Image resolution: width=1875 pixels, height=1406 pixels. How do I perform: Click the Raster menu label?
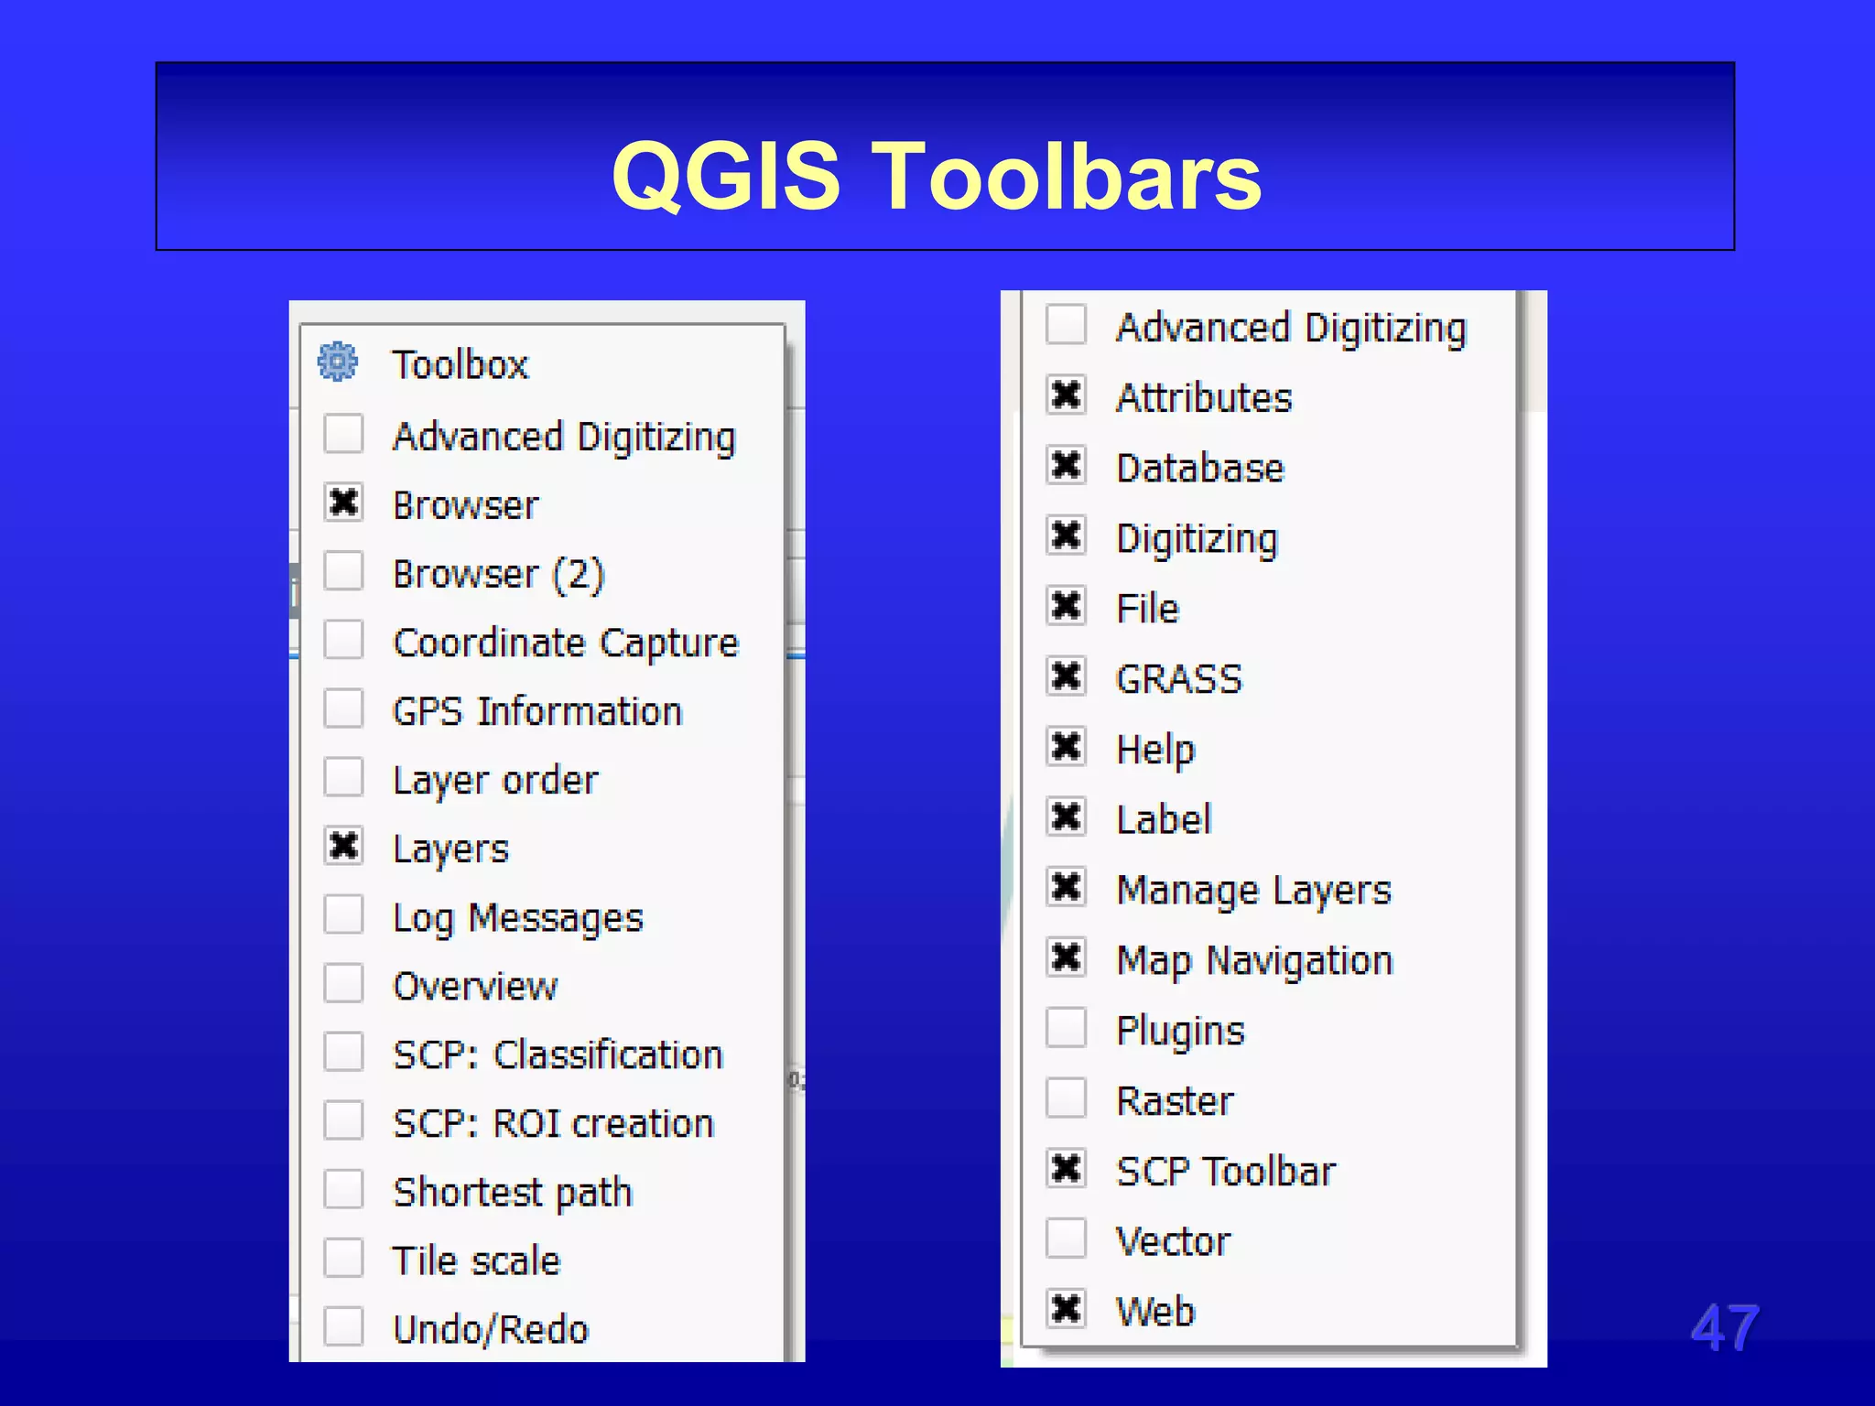click(x=1175, y=1101)
